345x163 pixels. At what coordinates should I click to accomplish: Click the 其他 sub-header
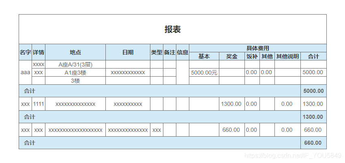point(267,56)
